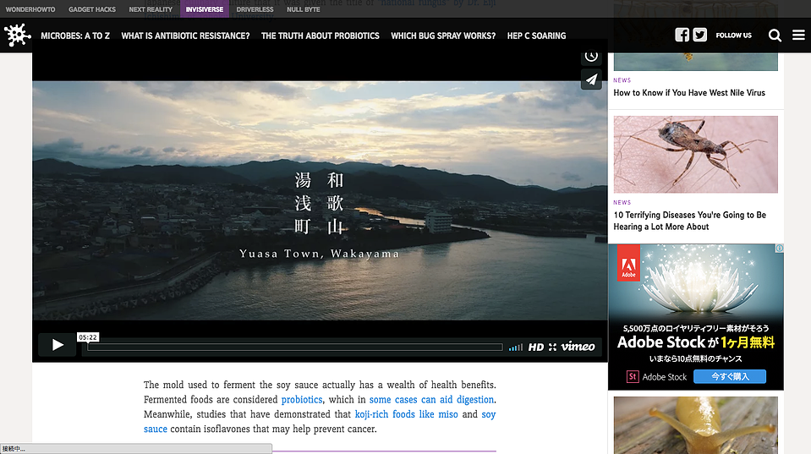The width and height of the screenshot is (811, 454).
Task: Select the Invisiverse network tab
Action: (x=205, y=9)
